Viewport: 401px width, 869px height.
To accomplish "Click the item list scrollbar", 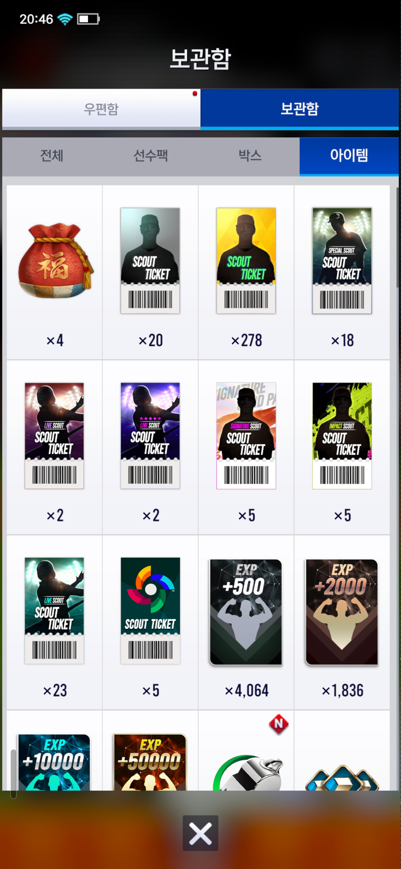I will point(398,236).
